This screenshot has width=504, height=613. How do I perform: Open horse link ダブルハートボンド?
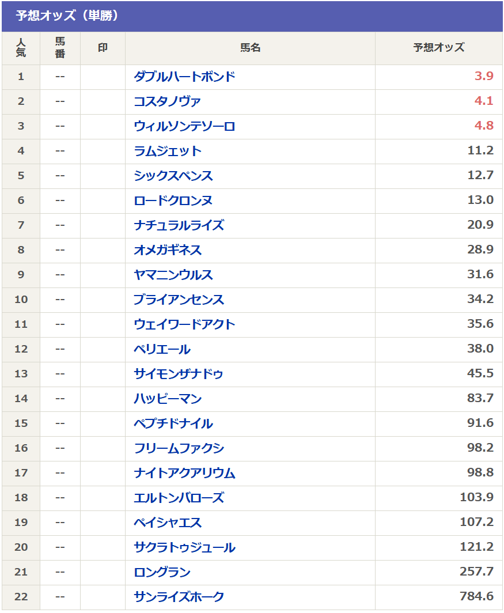(184, 77)
